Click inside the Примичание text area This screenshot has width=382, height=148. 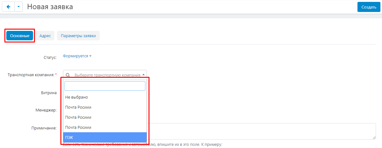(x=261, y=131)
